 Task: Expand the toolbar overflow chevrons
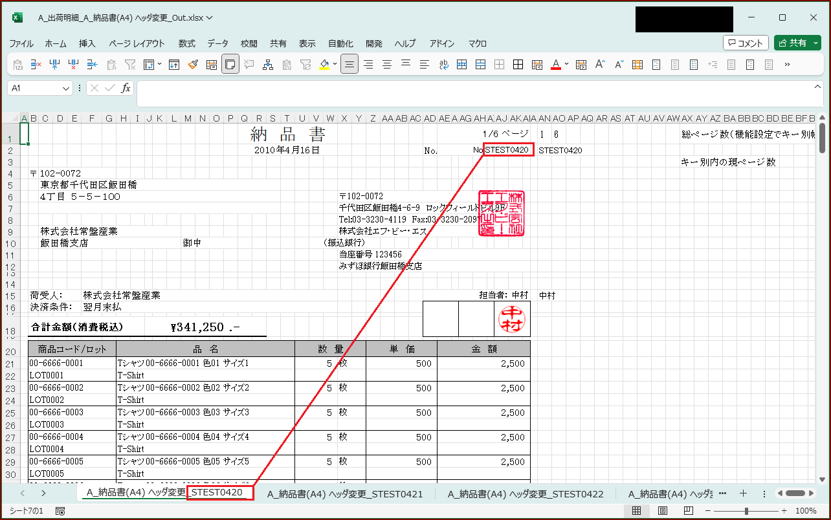coord(787,64)
